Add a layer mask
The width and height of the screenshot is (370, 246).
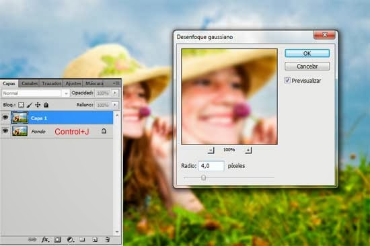pos(57,240)
